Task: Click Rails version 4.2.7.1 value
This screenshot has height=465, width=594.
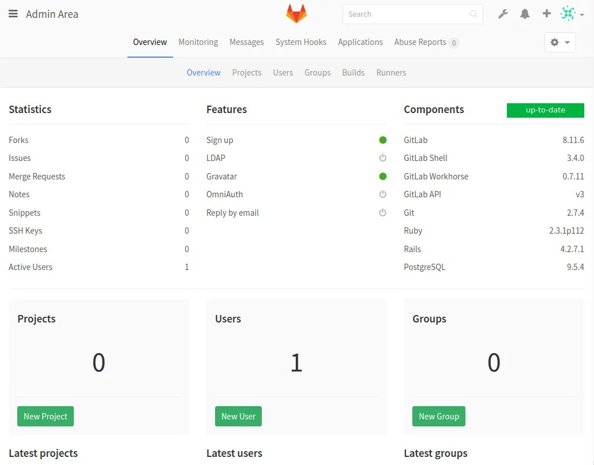Action: click(x=572, y=249)
